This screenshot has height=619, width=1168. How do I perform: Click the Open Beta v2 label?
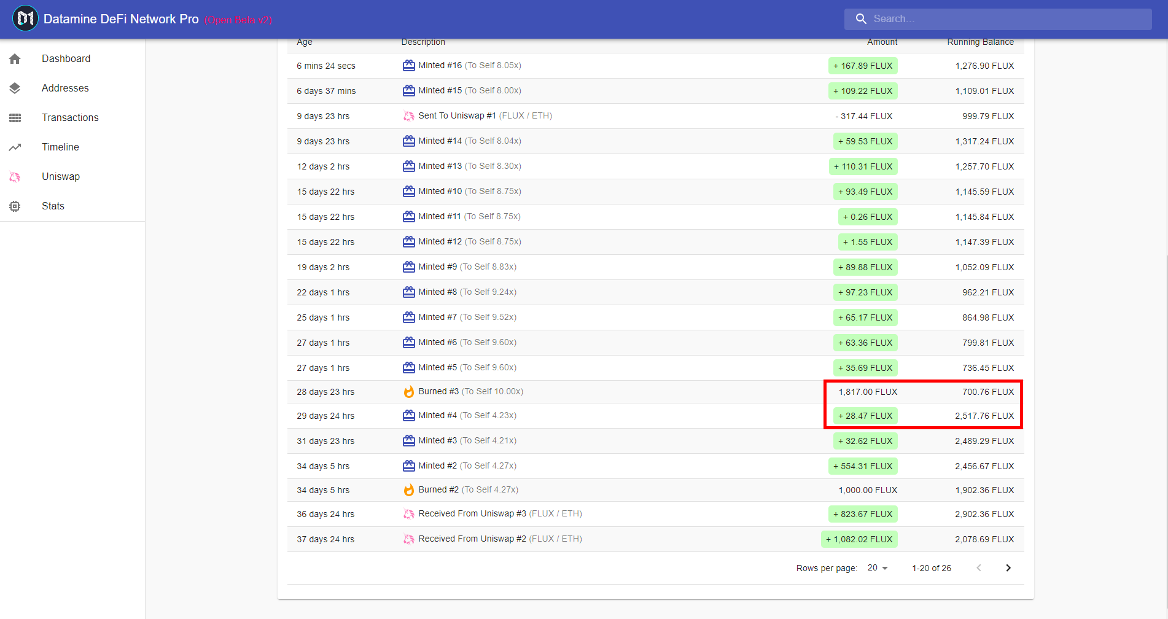[238, 20]
